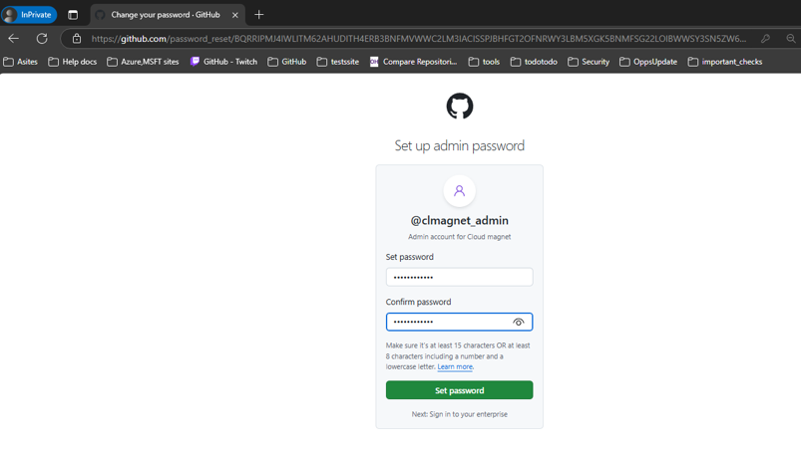Open the GitHub - Twitch bookmark

223,62
